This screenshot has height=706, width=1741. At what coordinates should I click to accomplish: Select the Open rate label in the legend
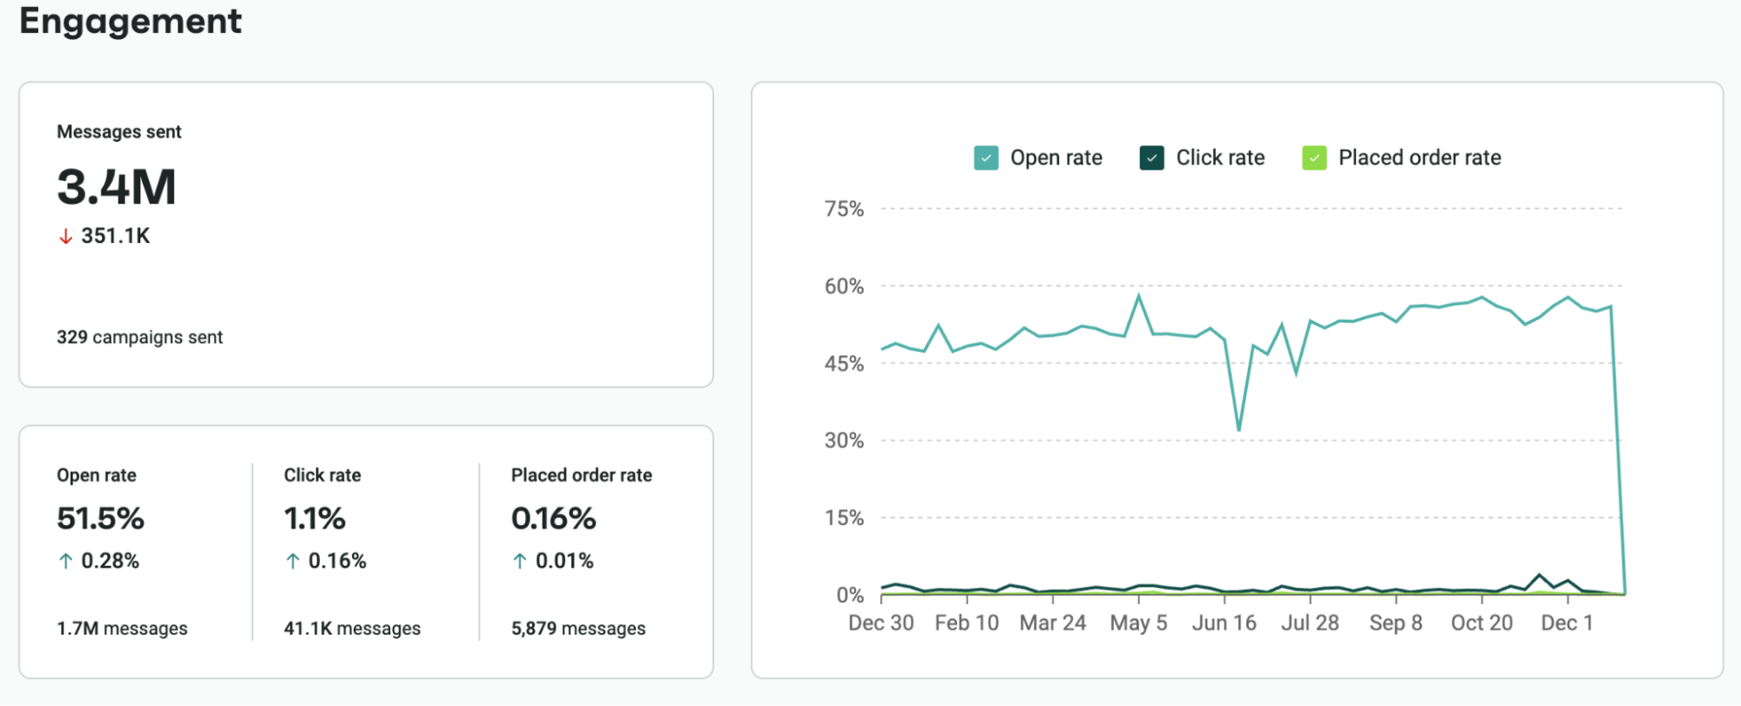1056,158
